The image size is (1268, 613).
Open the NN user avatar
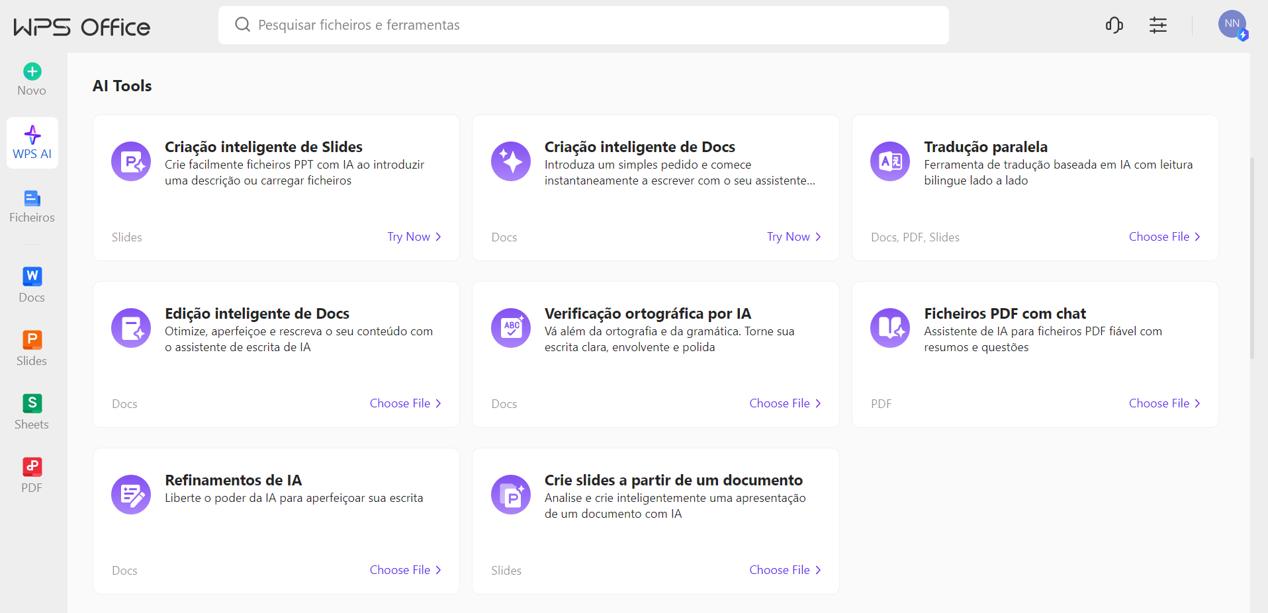click(1232, 24)
